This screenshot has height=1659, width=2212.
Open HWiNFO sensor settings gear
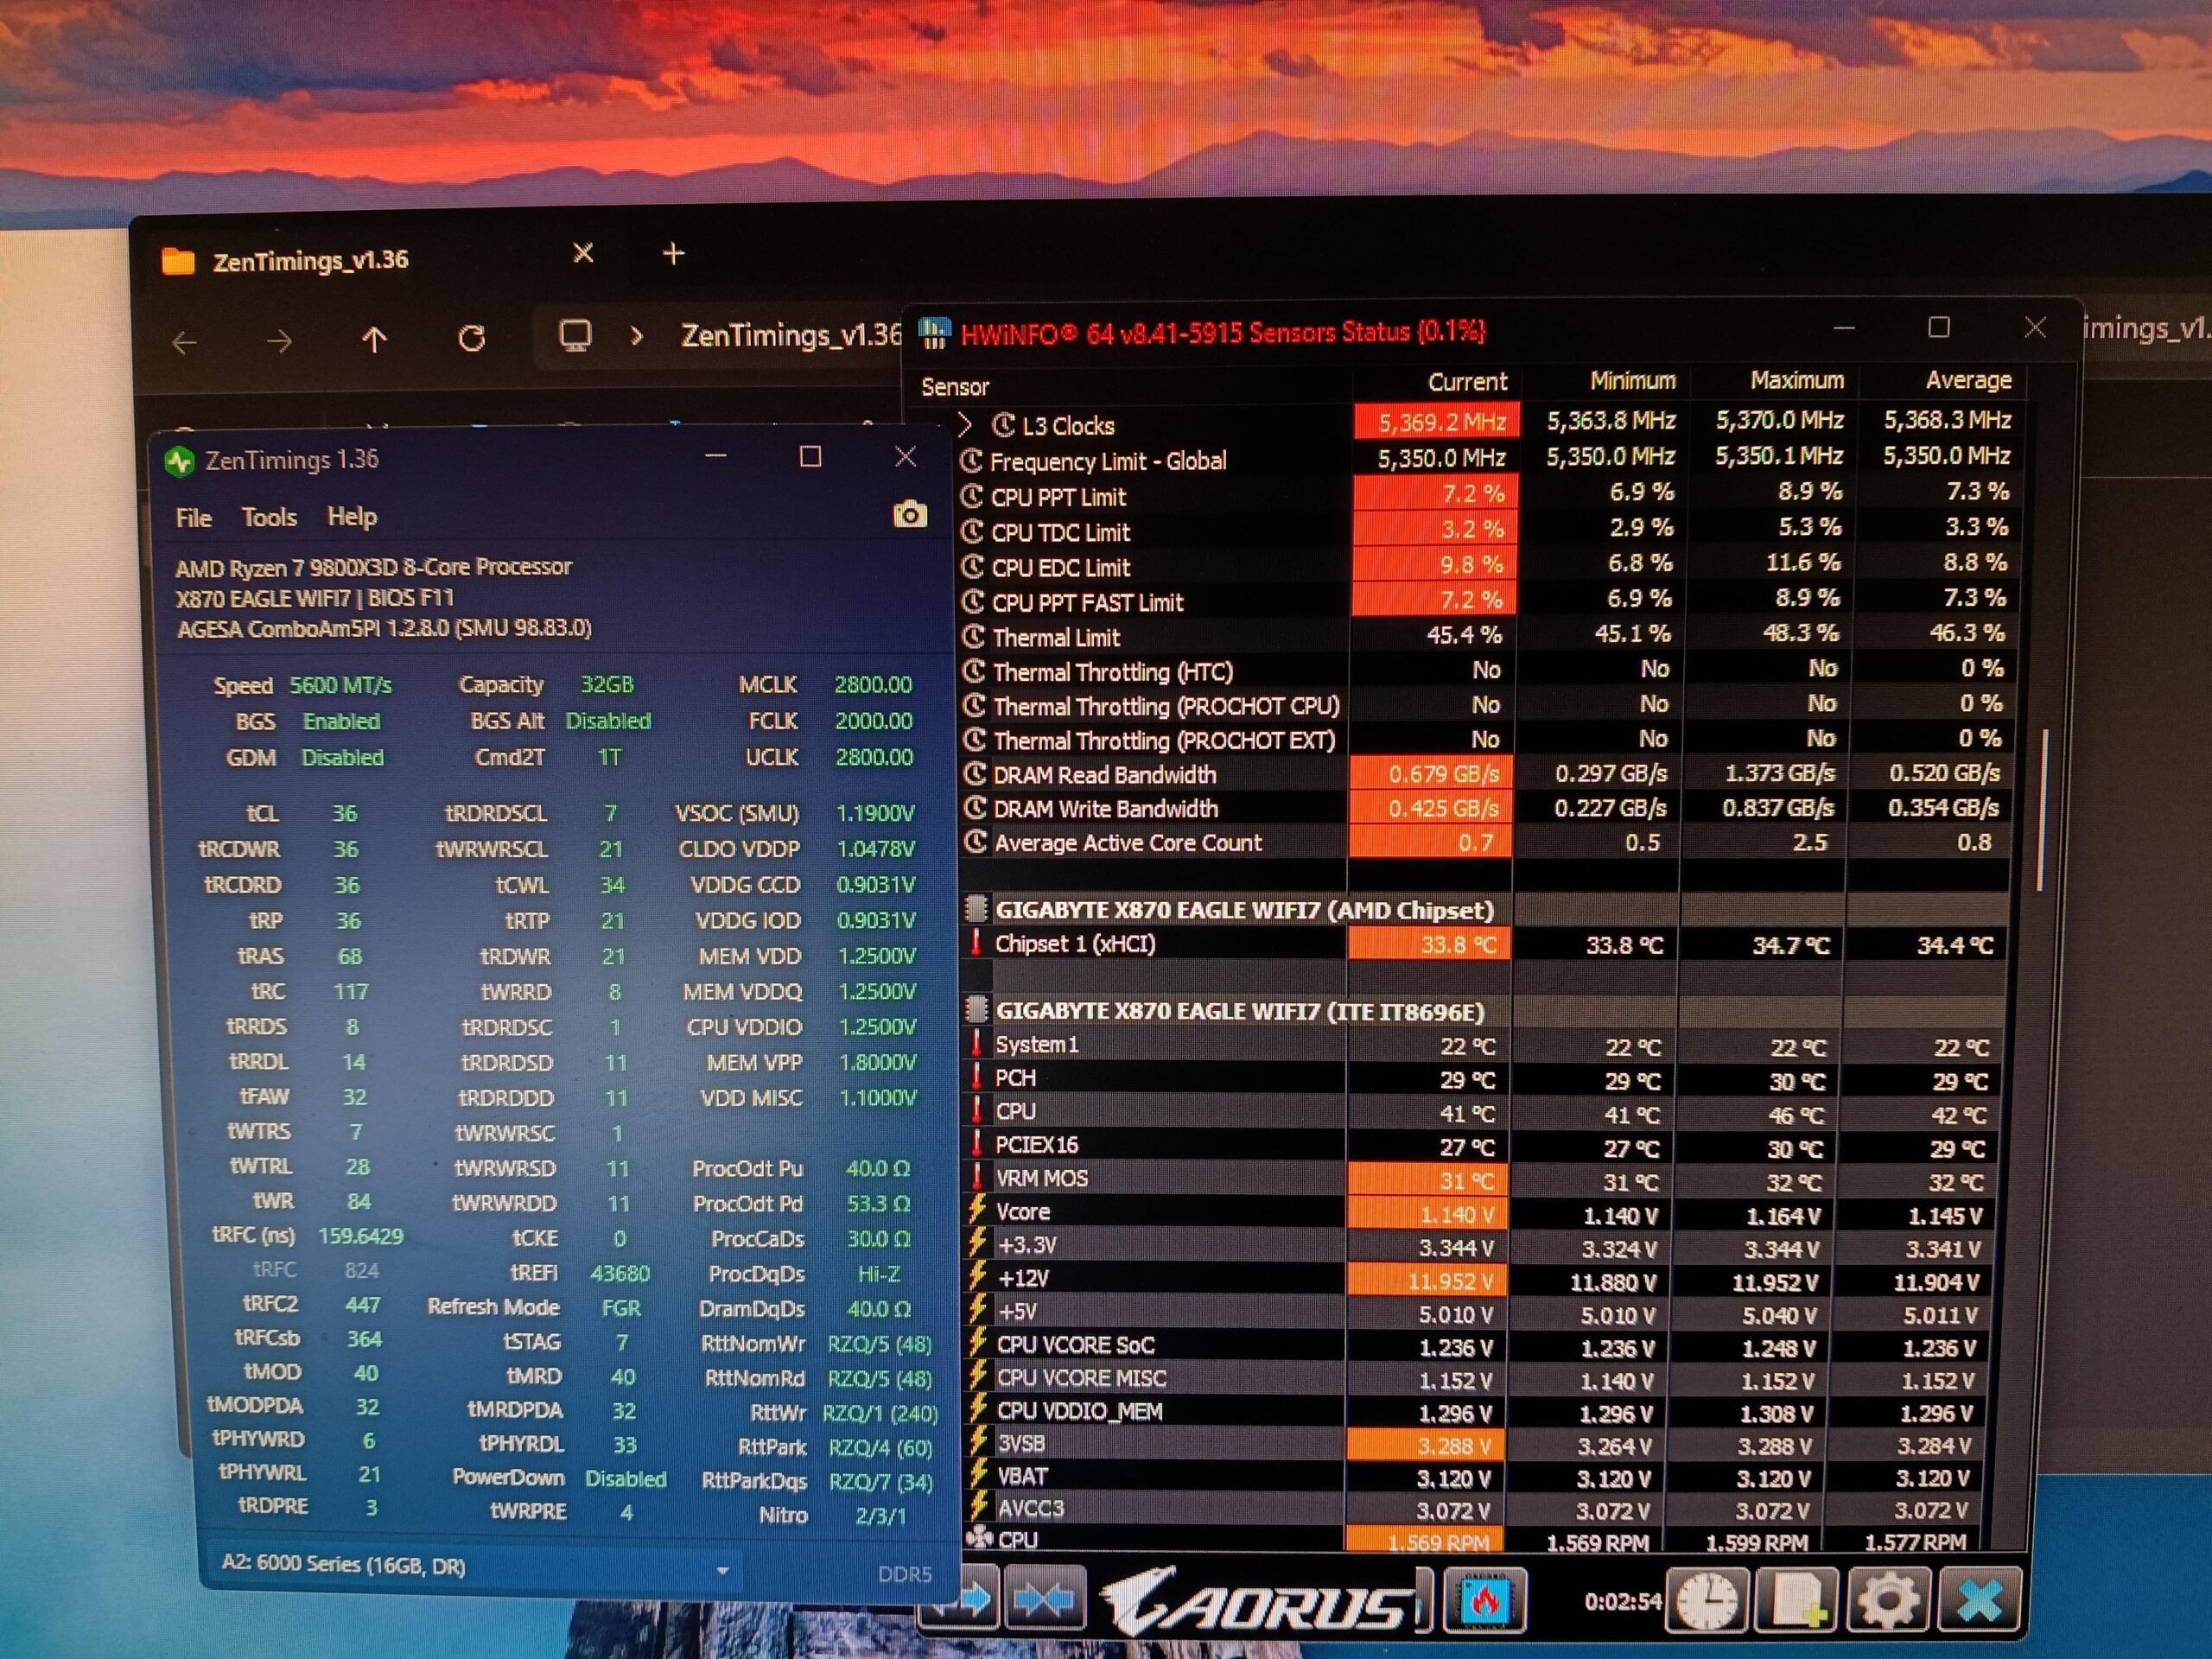[1887, 1599]
